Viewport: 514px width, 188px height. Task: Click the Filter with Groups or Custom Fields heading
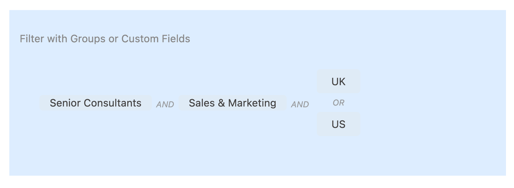click(x=105, y=39)
